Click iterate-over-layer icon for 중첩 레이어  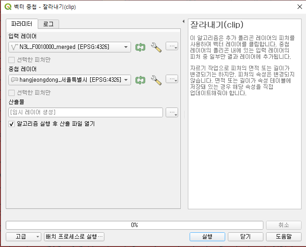[140, 80]
